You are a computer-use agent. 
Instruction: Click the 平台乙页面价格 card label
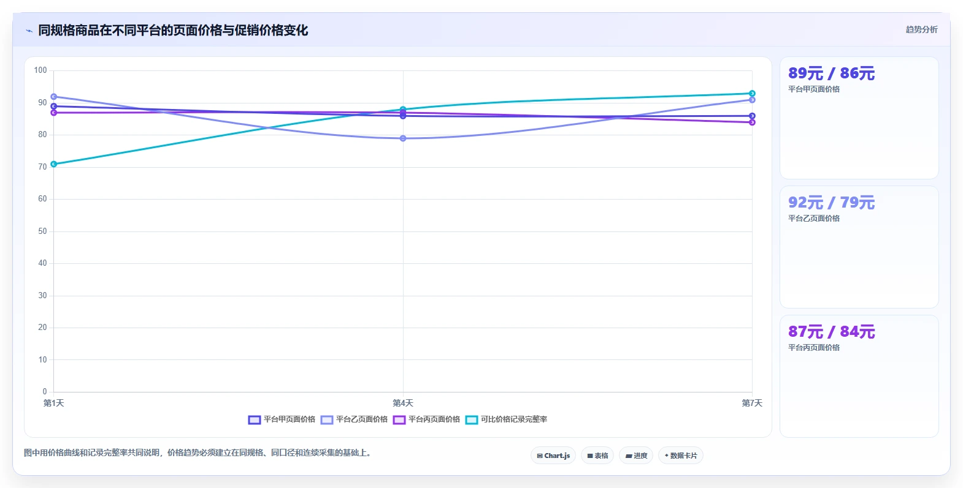[814, 219]
